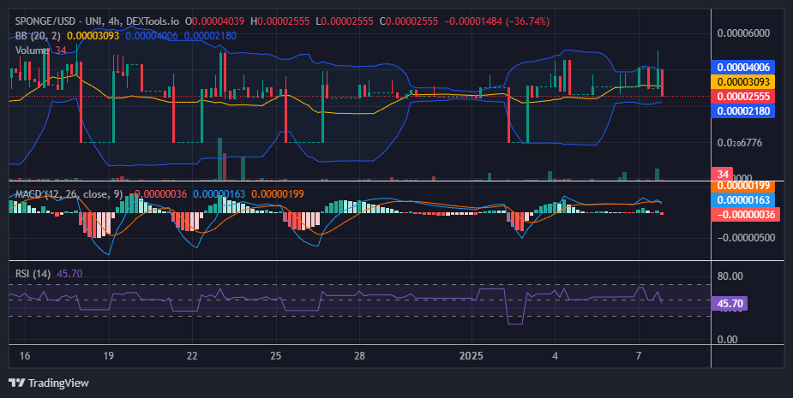This screenshot has height=398, width=793.
Task: Click the high price H0.00002555 in header
Action: [x=279, y=21]
